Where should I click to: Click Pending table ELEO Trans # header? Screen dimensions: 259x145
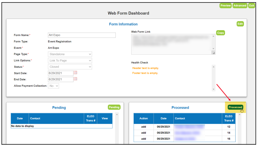coord(90,118)
